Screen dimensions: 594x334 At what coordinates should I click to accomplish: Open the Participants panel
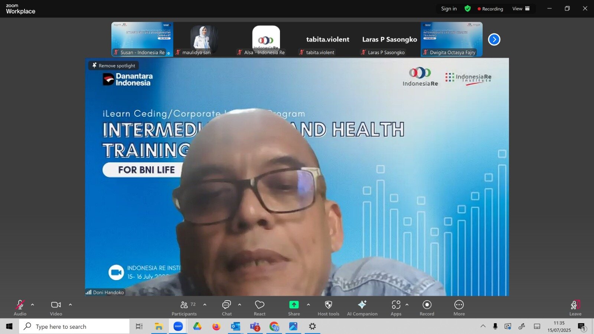[x=184, y=308]
